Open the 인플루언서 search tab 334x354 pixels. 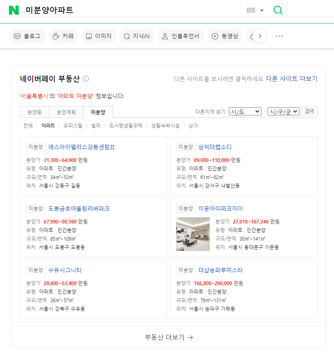pos(180,36)
